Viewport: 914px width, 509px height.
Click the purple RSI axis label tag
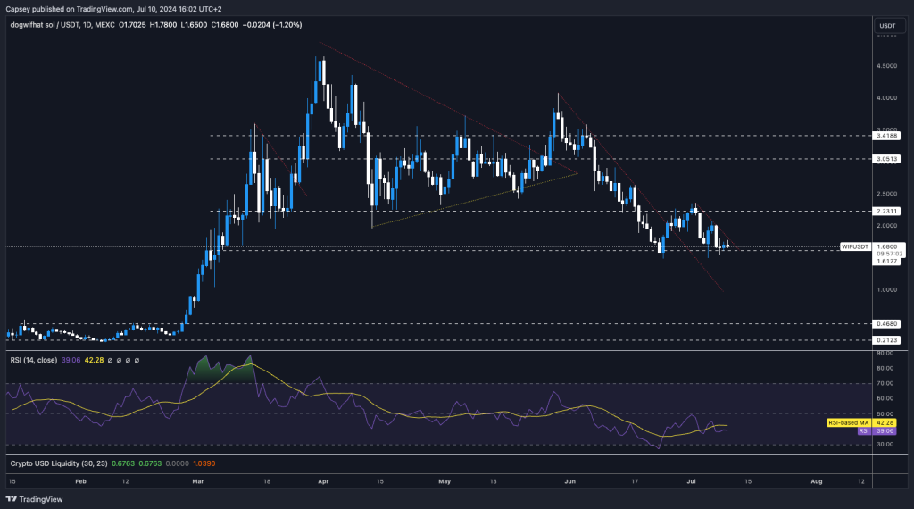[x=865, y=431]
